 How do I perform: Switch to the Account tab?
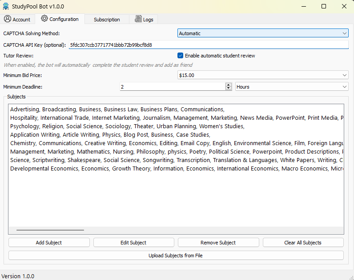click(17, 19)
